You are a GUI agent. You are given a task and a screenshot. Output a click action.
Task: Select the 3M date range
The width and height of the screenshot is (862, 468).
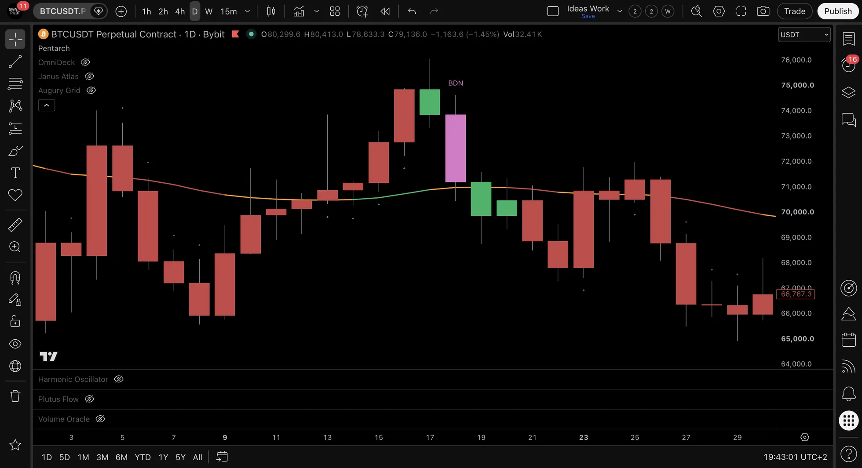click(102, 457)
